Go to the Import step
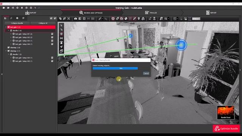The height and width of the screenshot is (136, 242). coord(31,12)
